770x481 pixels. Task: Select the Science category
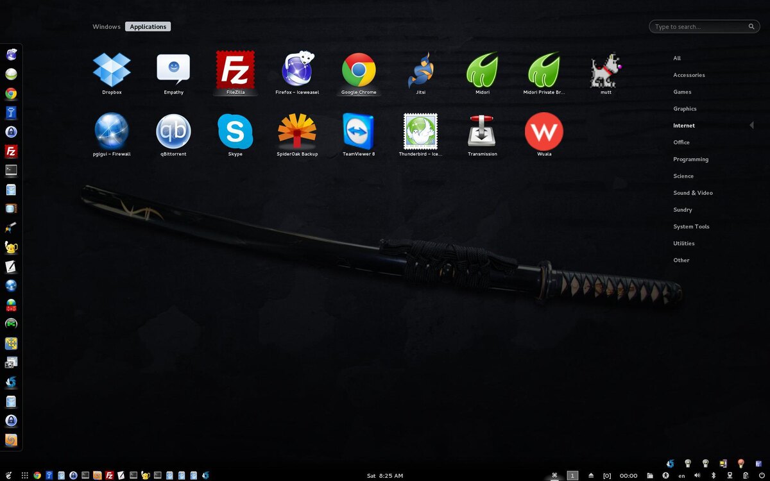coord(683,176)
